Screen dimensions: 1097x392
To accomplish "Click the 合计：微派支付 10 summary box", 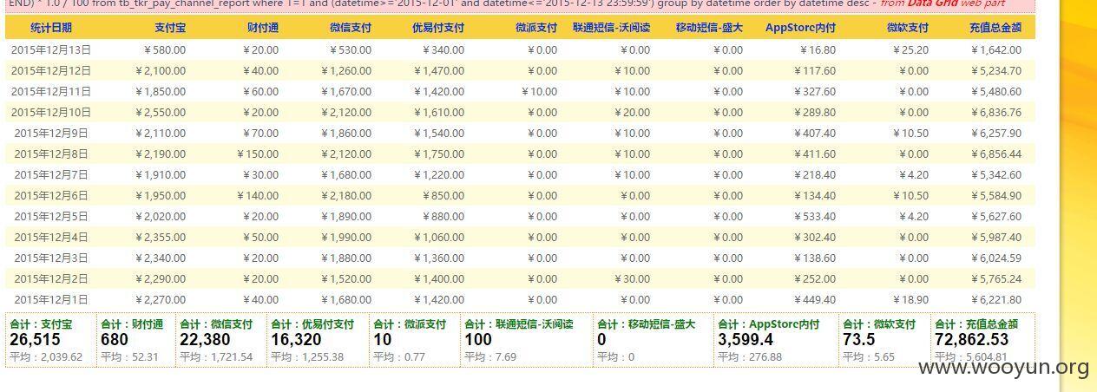I will click(x=415, y=340).
